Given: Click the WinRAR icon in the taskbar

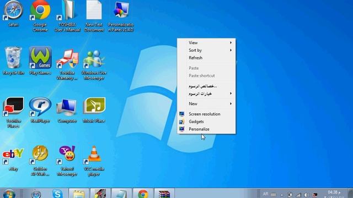Looking at the screenshot, I should (164, 194).
